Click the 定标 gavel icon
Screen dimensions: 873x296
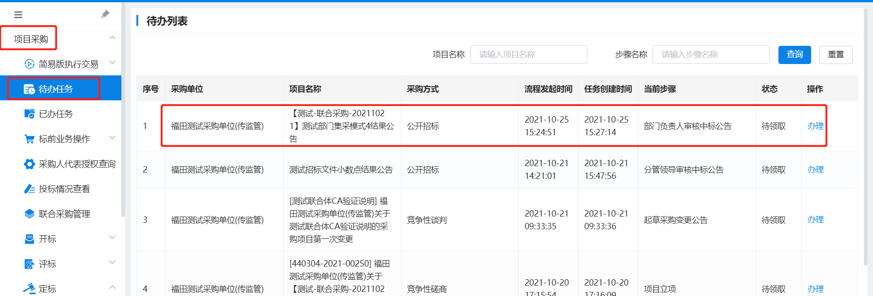click(x=30, y=288)
